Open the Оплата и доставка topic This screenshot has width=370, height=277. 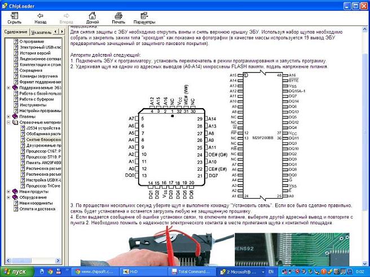click(37, 209)
